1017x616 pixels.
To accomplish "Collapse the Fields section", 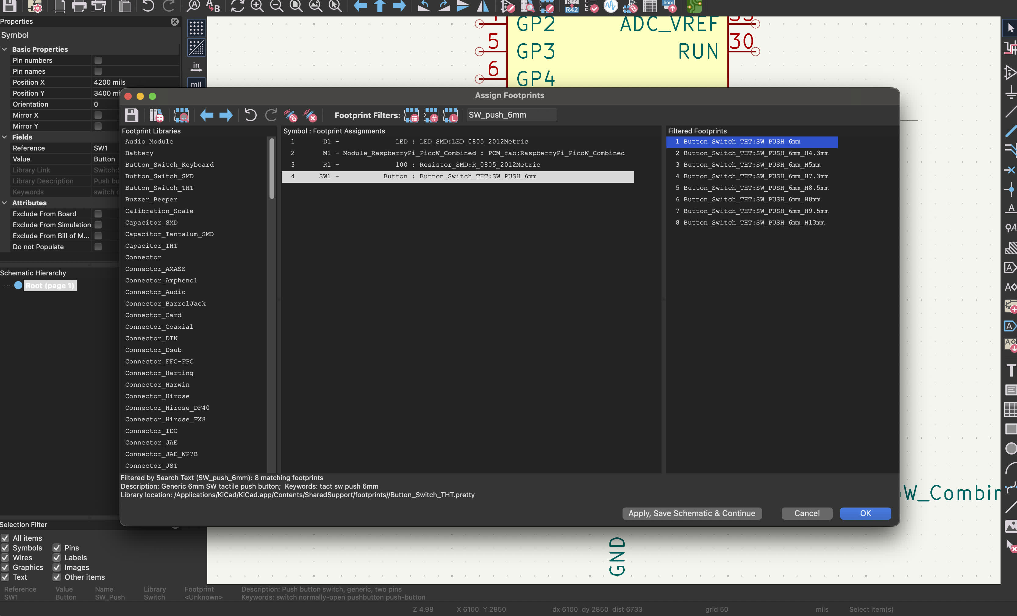I will click(5, 136).
